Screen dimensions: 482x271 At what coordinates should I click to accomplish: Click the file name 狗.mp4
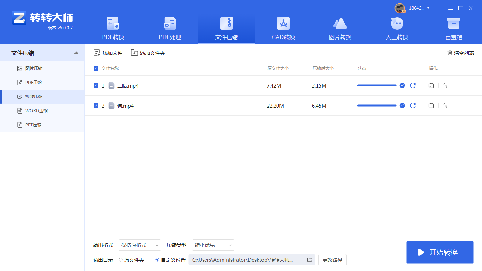point(125,106)
